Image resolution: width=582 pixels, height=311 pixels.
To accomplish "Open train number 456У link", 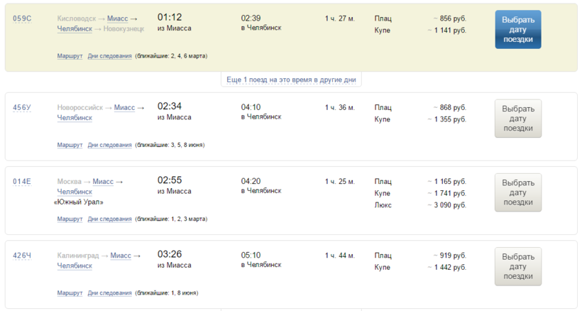I will coord(22,108).
